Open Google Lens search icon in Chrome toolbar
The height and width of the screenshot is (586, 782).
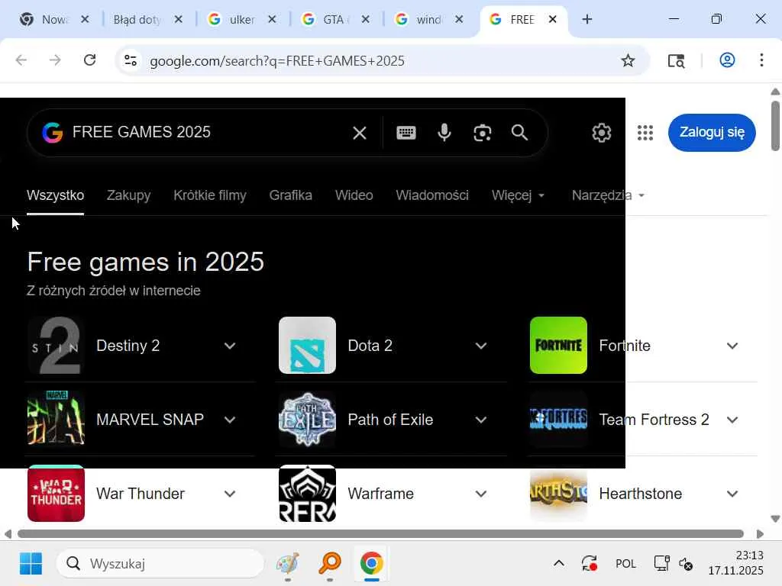676,61
